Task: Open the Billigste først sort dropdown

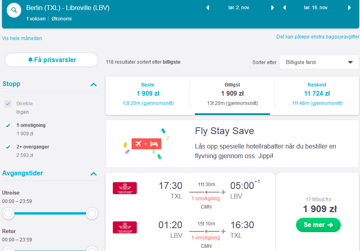Action: (319, 62)
